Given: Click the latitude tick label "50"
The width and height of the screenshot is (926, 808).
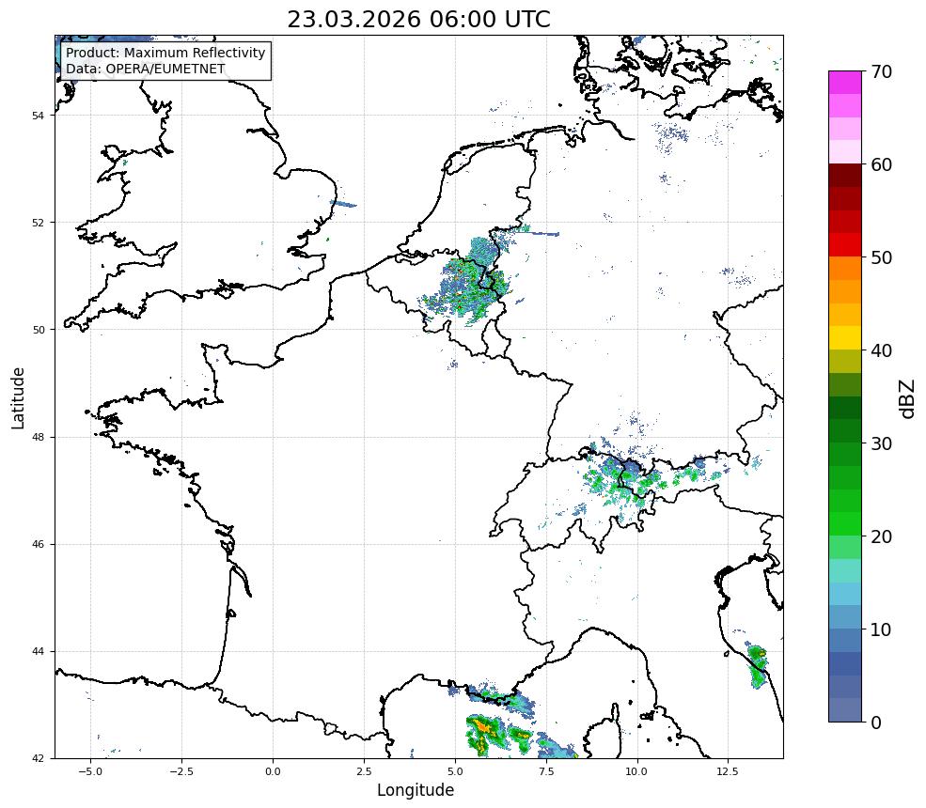Looking at the screenshot, I should point(38,330).
